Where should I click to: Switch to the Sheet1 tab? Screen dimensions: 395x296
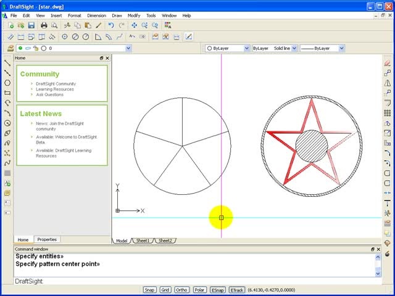tap(143, 240)
